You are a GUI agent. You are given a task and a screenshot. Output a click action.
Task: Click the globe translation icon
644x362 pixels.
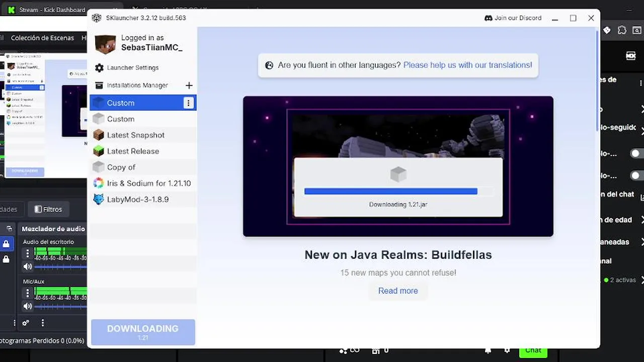click(x=269, y=65)
